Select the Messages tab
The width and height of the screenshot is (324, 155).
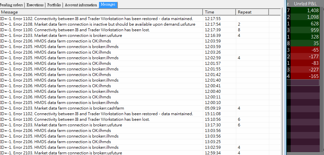pyautogui.click(x=108, y=5)
